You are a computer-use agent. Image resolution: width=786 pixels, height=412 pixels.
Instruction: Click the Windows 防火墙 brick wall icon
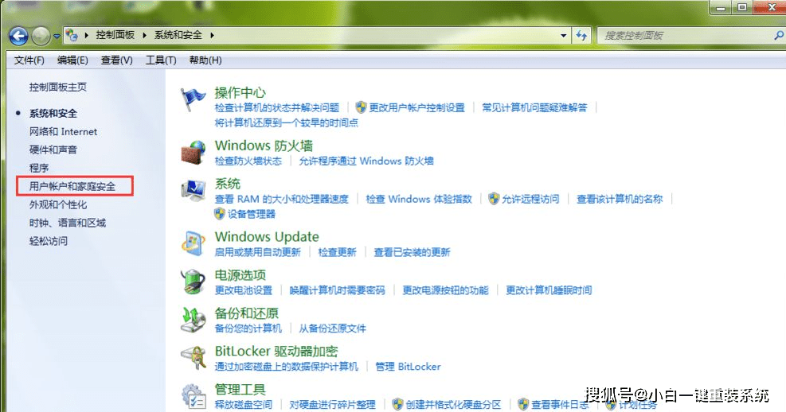(x=194, y=153)
